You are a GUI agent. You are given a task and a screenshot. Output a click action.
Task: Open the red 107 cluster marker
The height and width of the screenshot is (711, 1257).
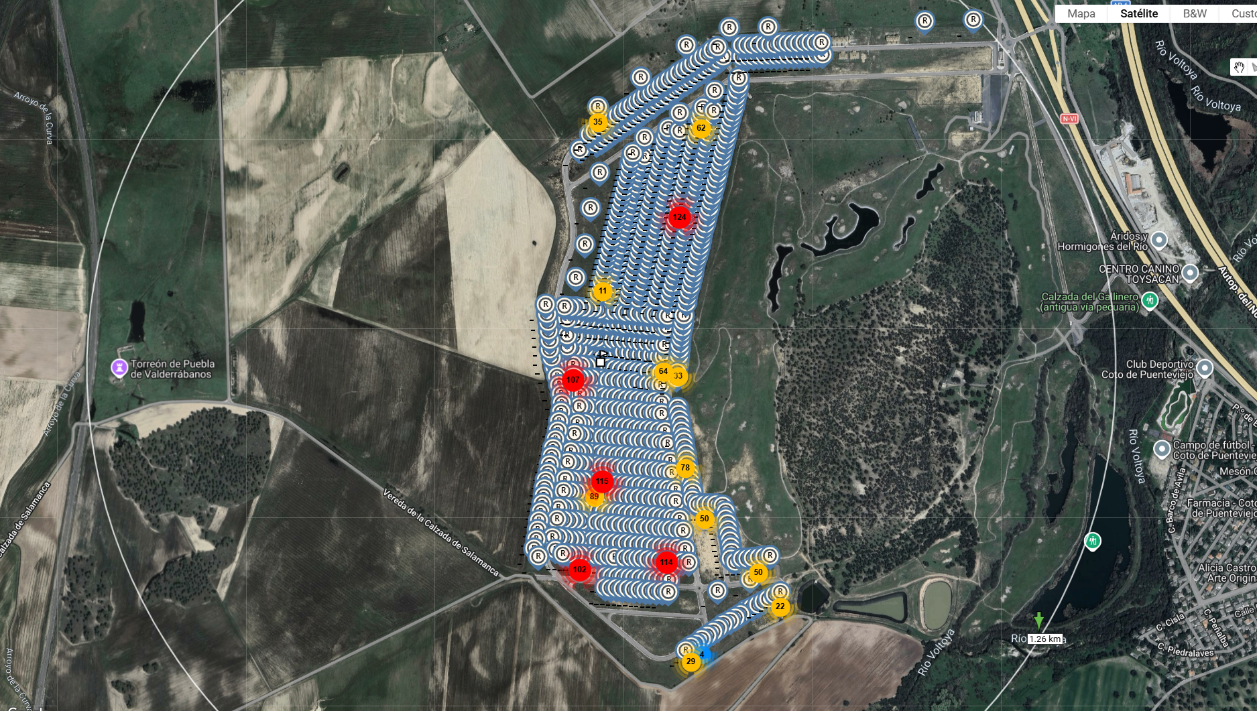(573, 380)
